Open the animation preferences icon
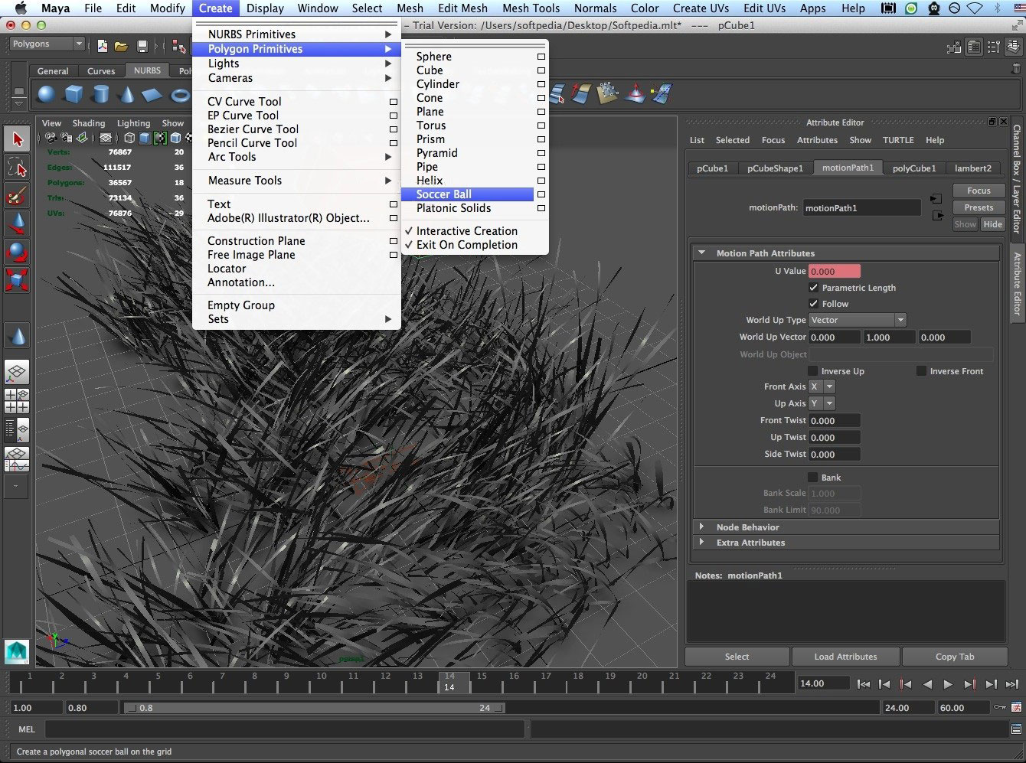 1017,708
